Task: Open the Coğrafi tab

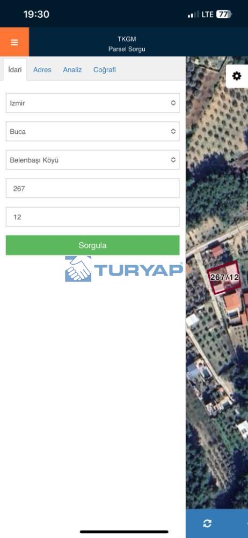Action: tap(105, 69)
